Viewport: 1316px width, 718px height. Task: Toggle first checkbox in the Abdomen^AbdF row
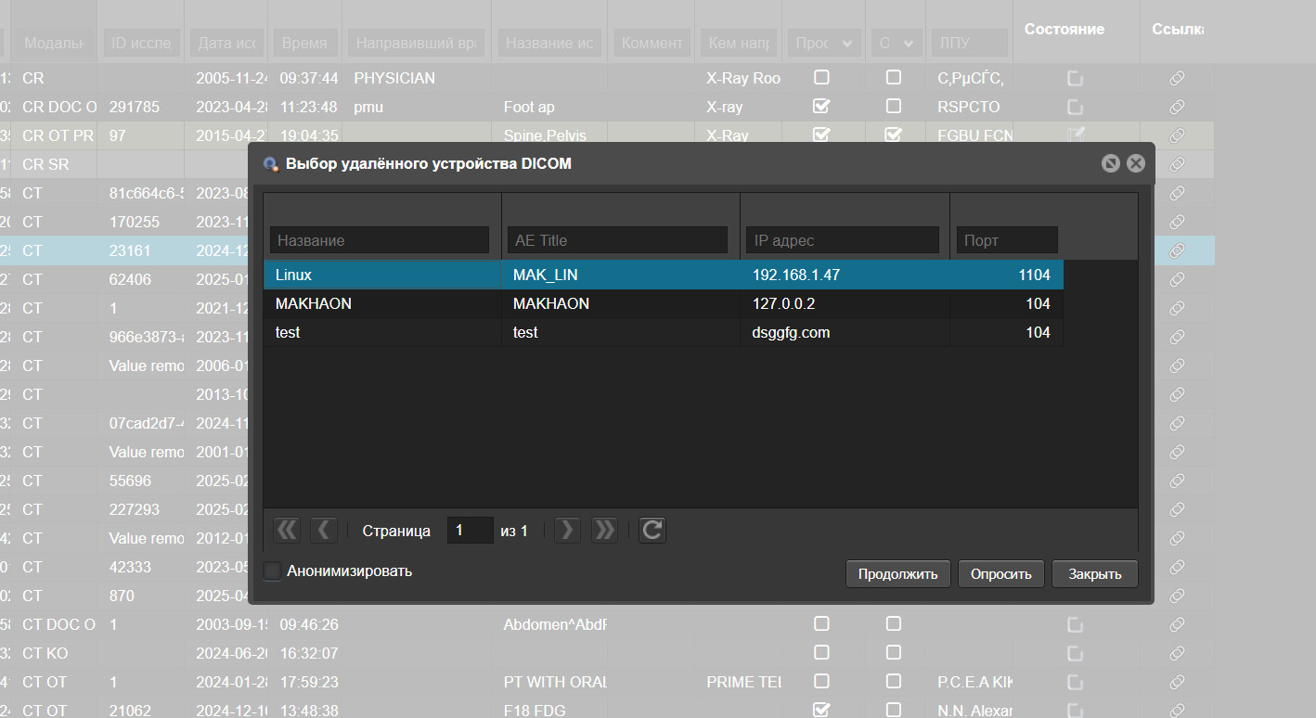coord(821,623)
